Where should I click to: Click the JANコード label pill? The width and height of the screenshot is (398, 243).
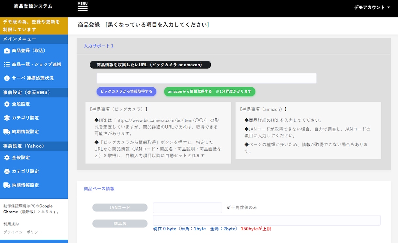coord(120,208)
